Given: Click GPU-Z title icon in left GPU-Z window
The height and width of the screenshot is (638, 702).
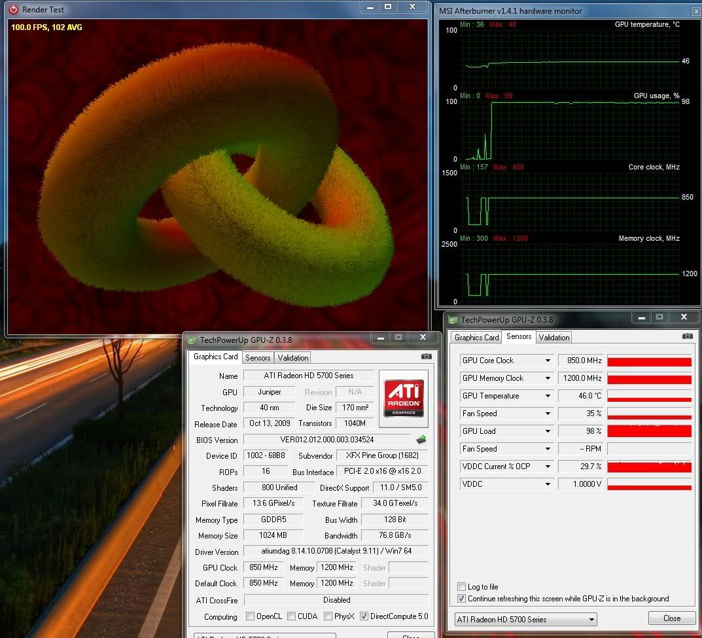Looking at the screenshot, I should [192, 340].
